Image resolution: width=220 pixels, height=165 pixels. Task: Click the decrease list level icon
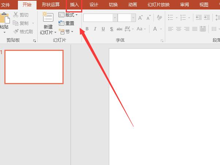199,18
